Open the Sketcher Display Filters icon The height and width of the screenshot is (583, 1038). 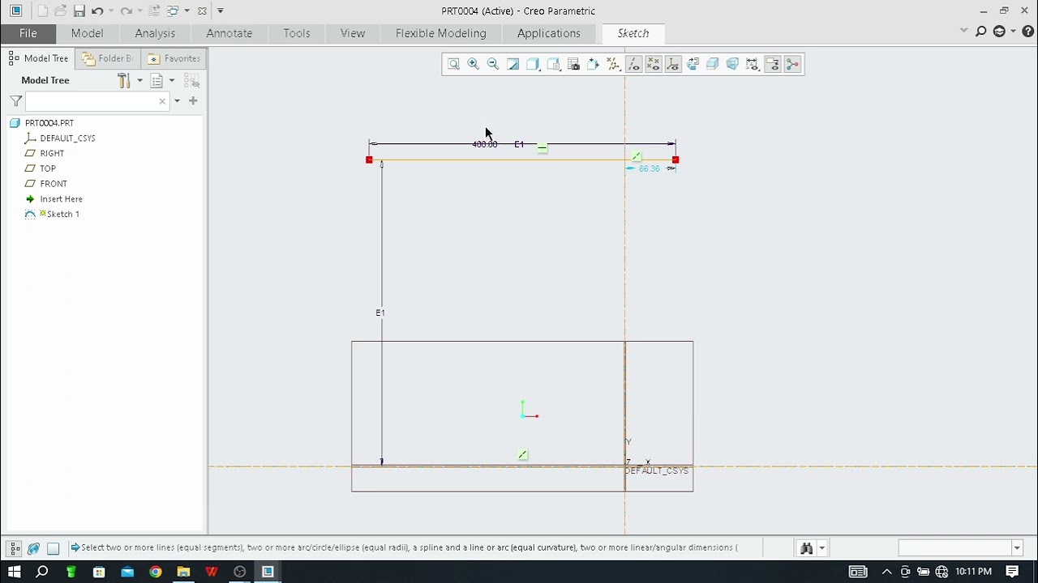pyautogui.click(x=753, y=64)
